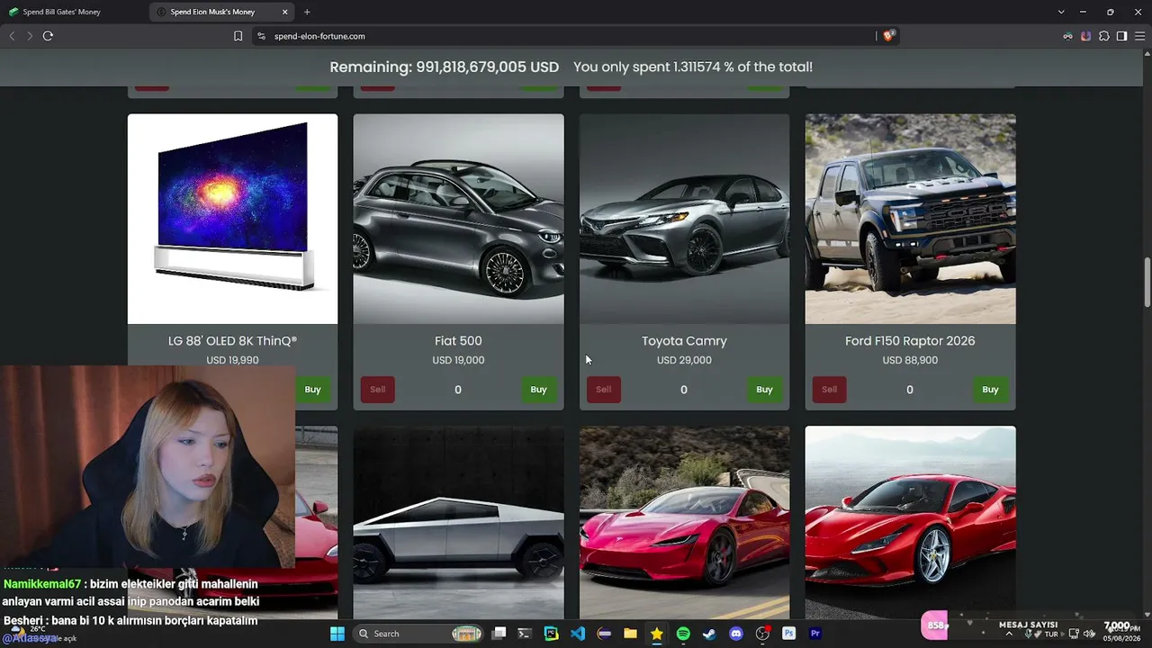Go forward to the next page
Viewport: 1152px width, 648px height.
point(30,36)
